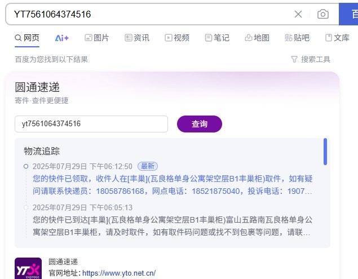Click the note icon beside 笔记

click(x=209, y=38)
